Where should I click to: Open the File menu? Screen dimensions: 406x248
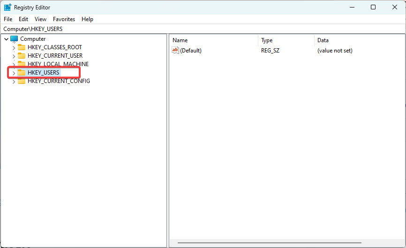pyautogui.click(x=8, y=19)
